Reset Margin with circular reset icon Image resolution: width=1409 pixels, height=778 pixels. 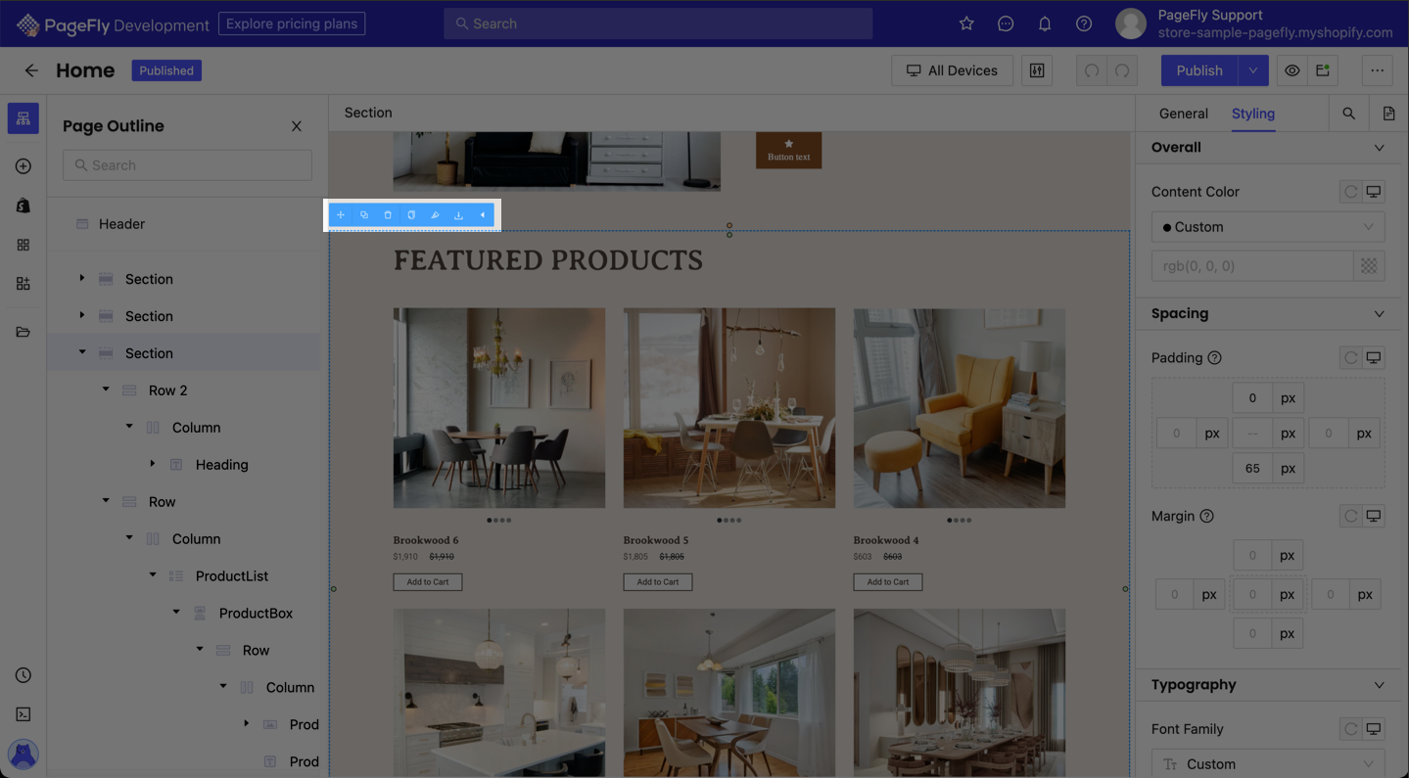1351,516
